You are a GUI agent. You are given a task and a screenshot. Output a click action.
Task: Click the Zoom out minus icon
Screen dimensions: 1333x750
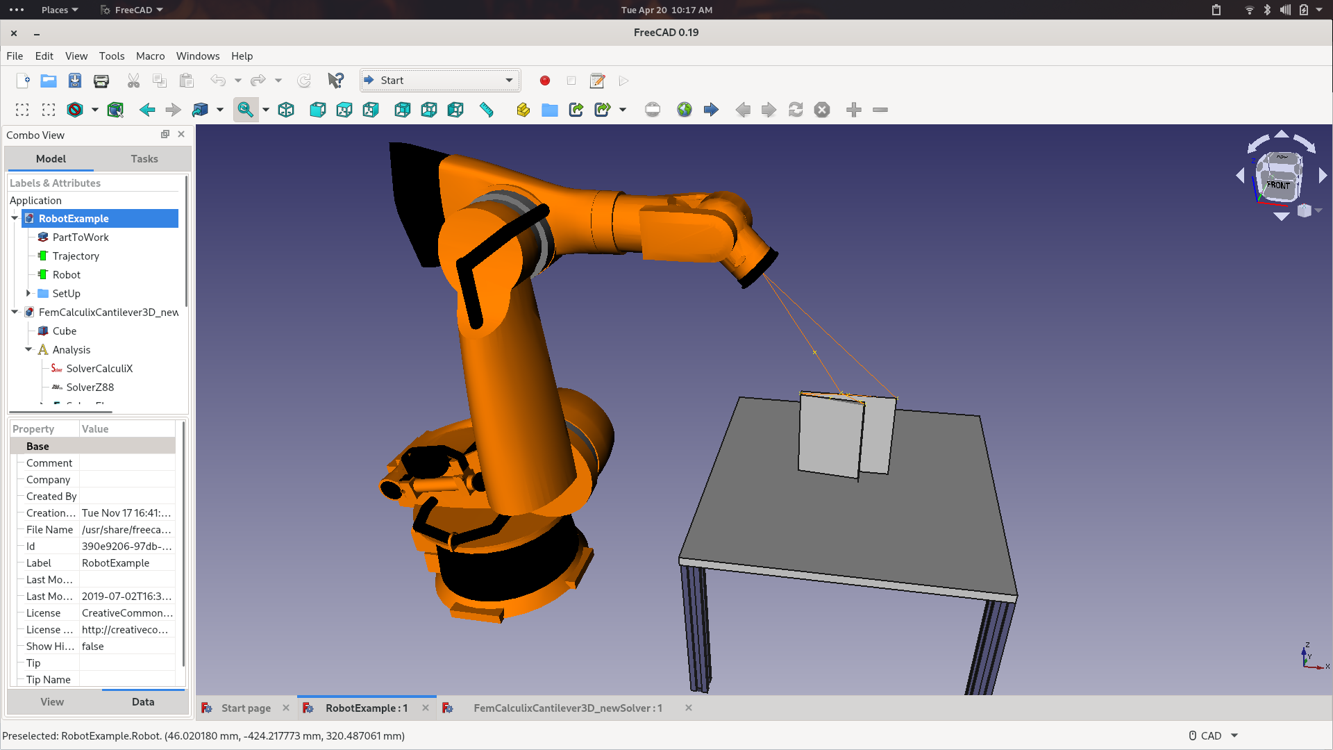coord(880,110)
